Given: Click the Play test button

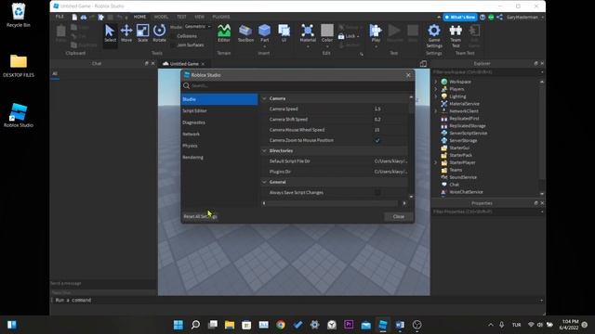Looking at the screenshot, I should (x=376, y=34).
